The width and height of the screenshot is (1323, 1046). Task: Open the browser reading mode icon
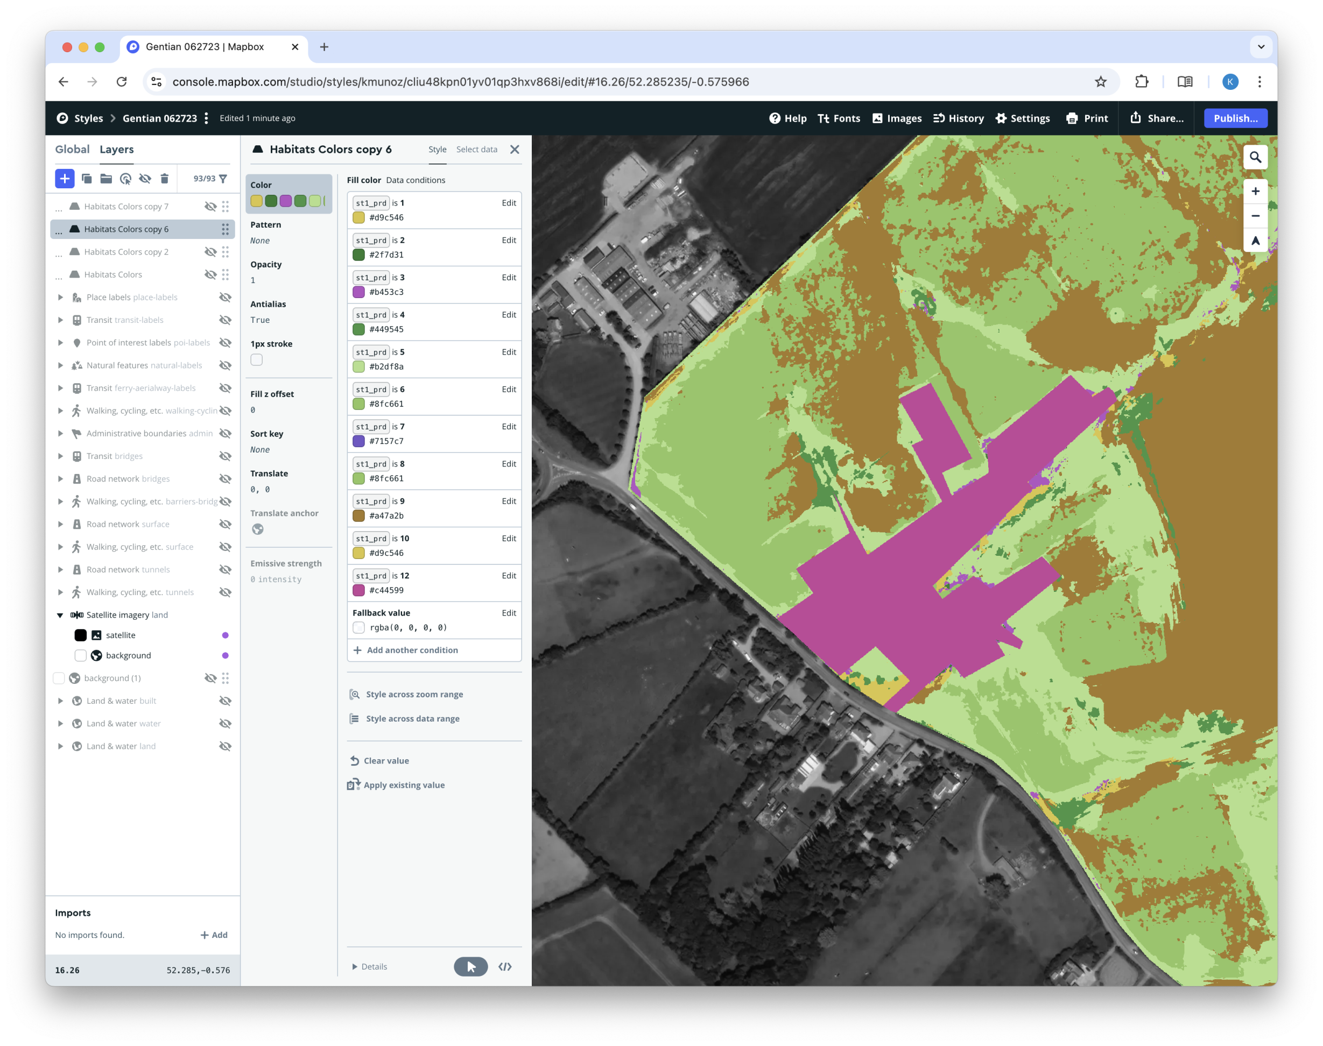pos(1185,81)
